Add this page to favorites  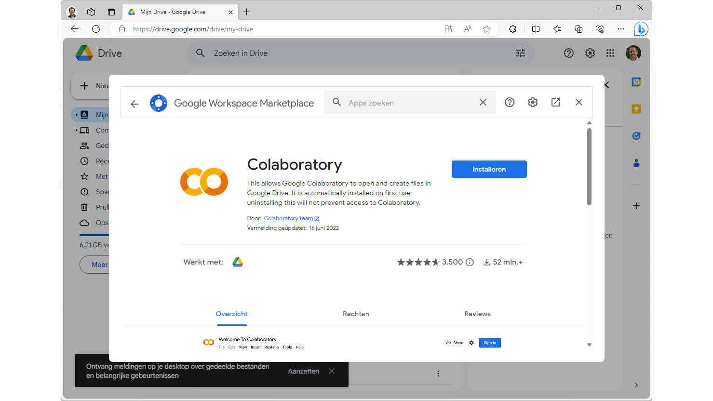coord(487,29)
